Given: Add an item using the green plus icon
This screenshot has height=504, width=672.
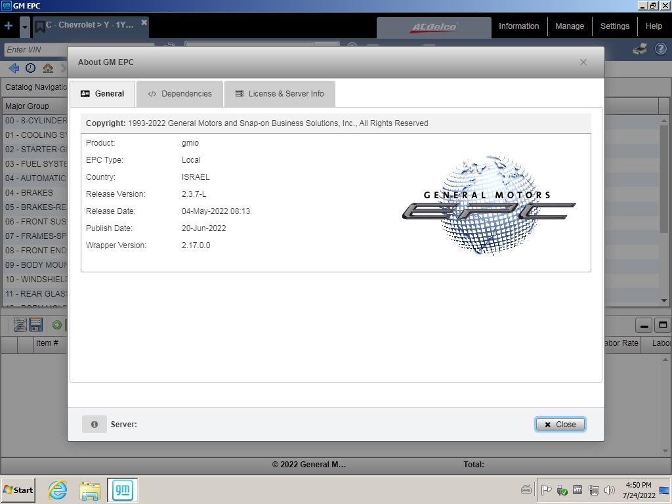Looking at the screenshot, I should click(56, 324).
